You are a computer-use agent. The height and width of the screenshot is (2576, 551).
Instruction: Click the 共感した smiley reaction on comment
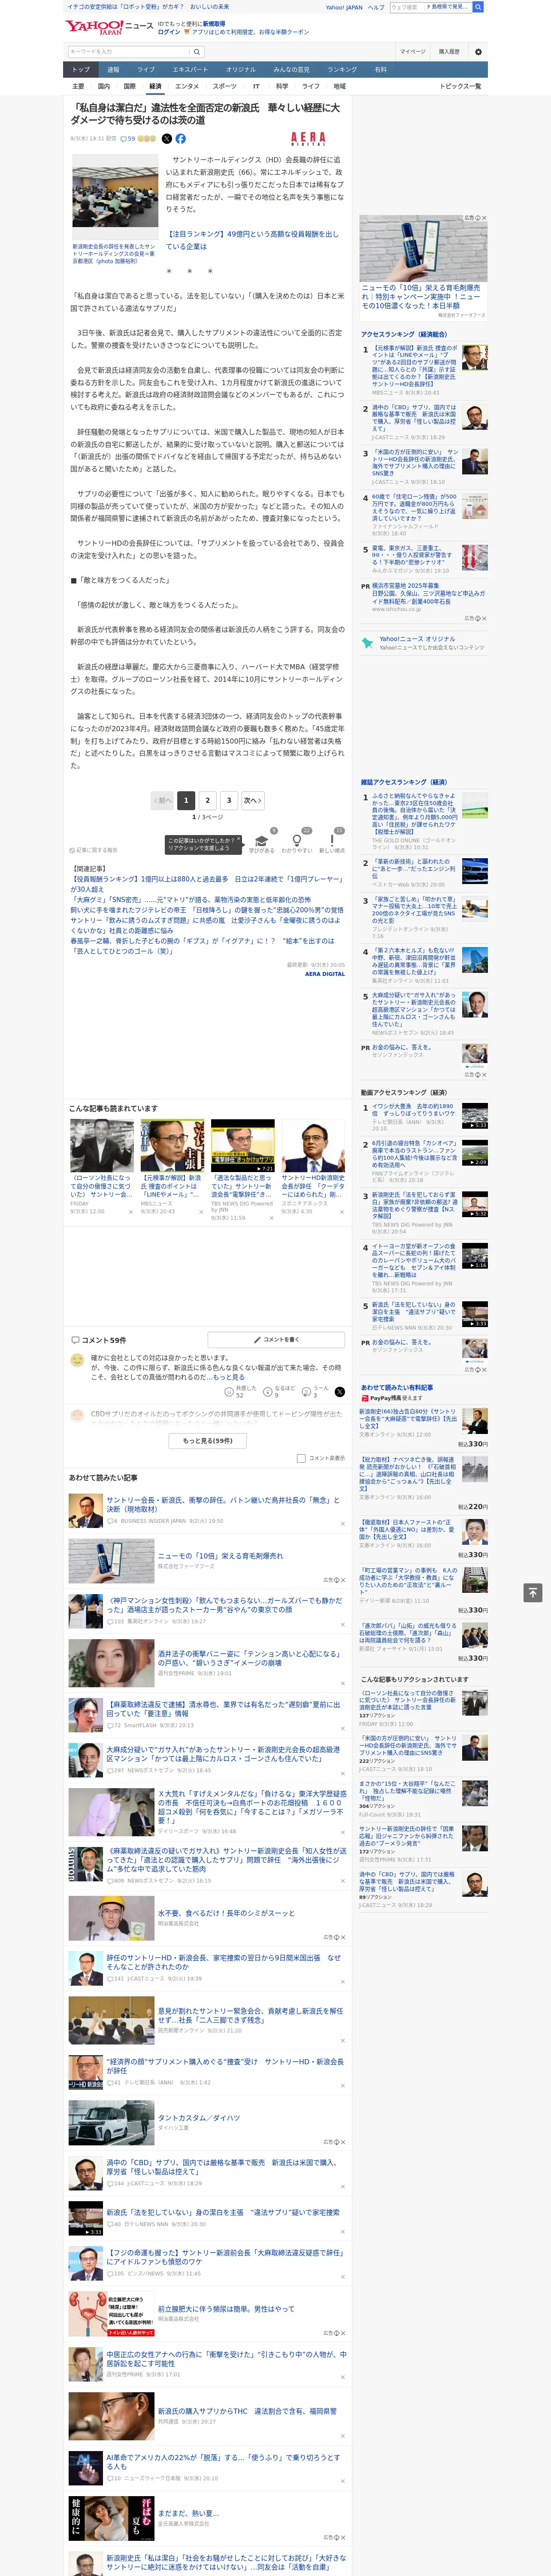point(242,1392)
